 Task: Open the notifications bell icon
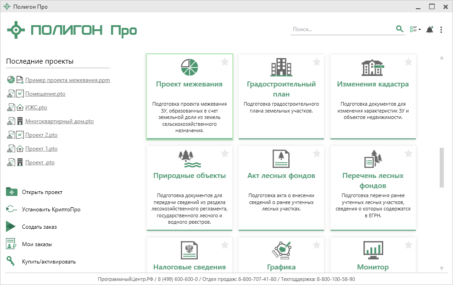[x=430, y=30]
